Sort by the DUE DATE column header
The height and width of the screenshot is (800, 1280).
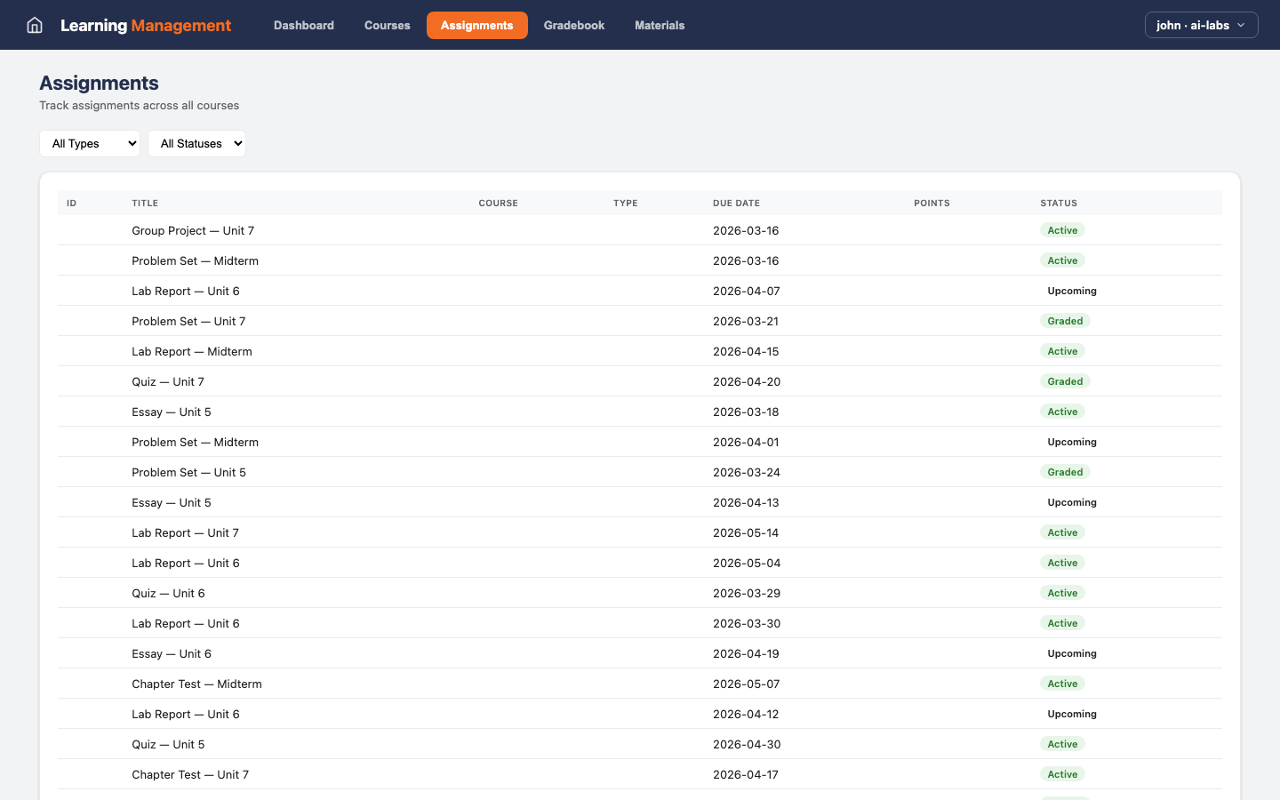736,203
